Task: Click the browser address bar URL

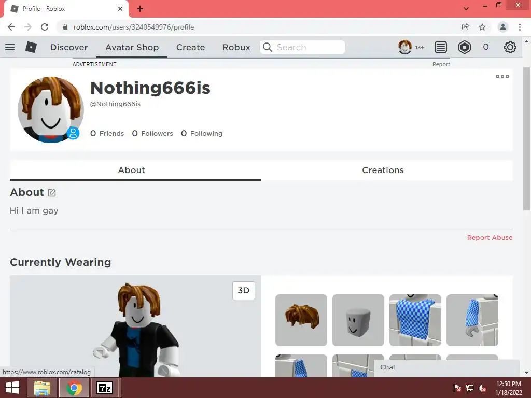Action: 134,27
